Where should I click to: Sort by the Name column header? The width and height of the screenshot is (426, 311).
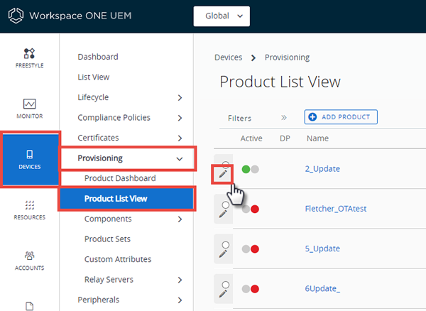317,138
